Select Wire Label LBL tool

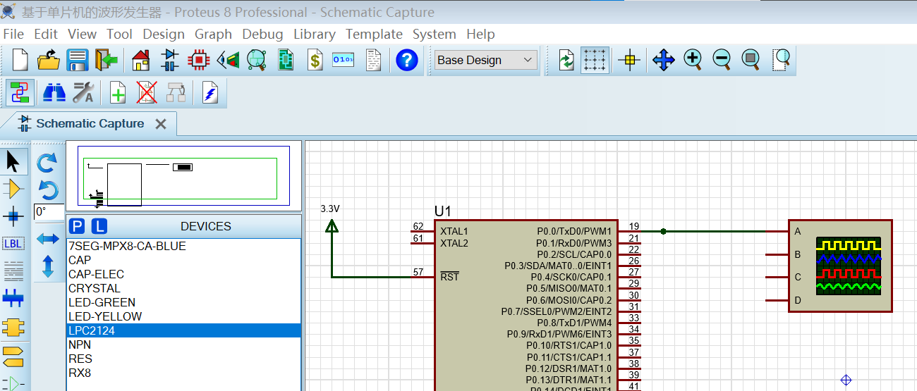[x=13, y=244]
